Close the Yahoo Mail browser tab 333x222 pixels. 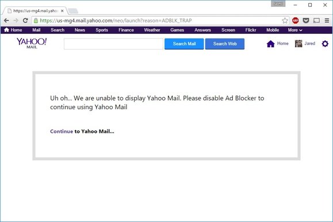62,11
